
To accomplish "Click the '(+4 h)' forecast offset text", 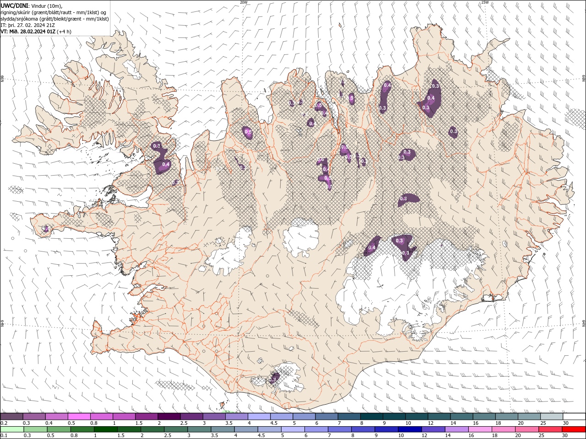I will [64, 32].
